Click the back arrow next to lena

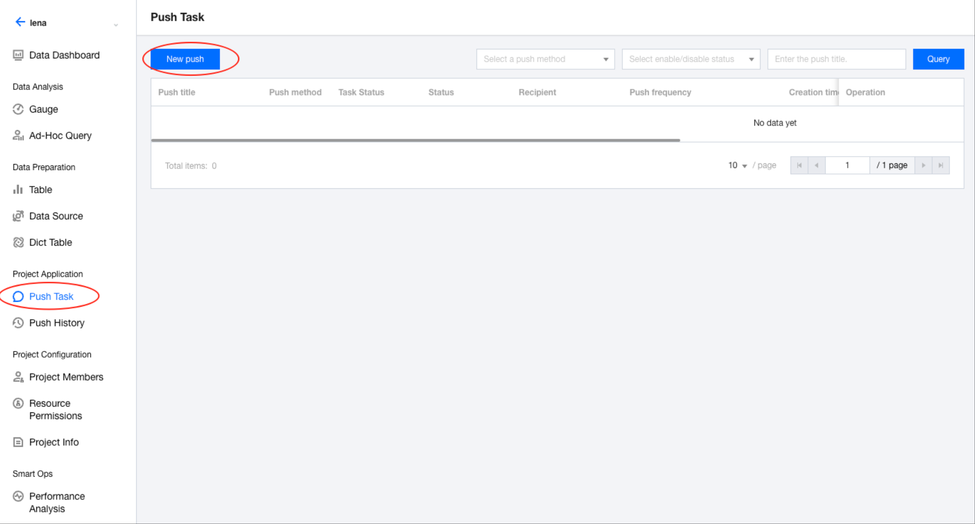click(20, 22)
